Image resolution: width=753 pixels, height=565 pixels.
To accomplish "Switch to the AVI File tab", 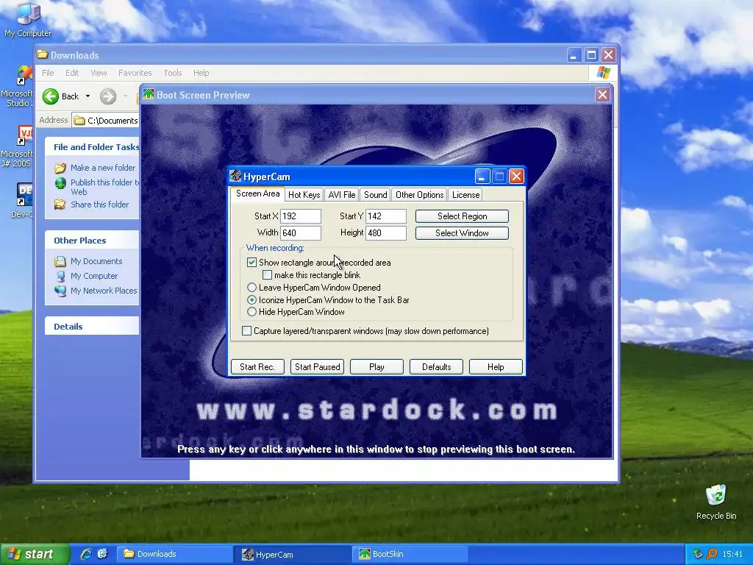I will [x=342, y=194].
